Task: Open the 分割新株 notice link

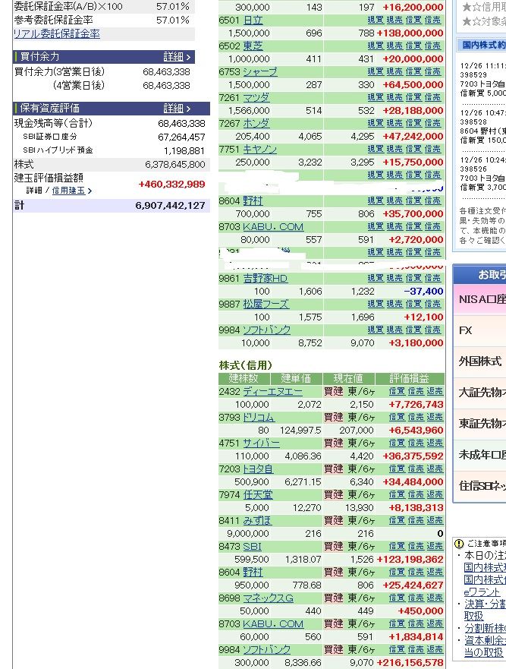Action: [485, 629]
